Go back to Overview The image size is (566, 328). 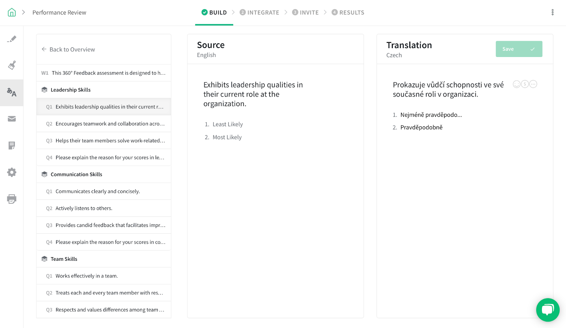(68, 50)
